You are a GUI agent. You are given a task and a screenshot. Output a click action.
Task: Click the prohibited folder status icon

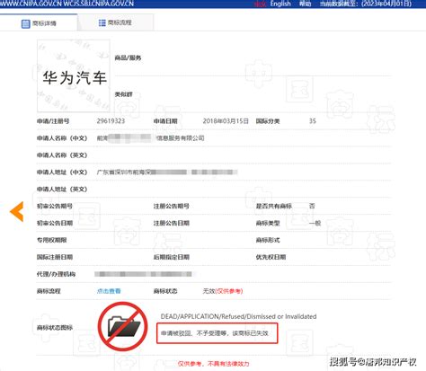[x=123, y=326]
